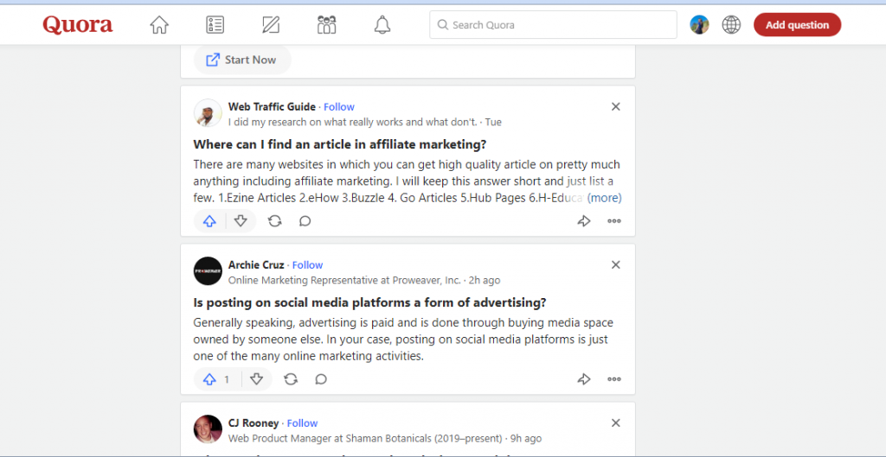Reshare the Web Traffic Guide answer

[x=274, y=221]
